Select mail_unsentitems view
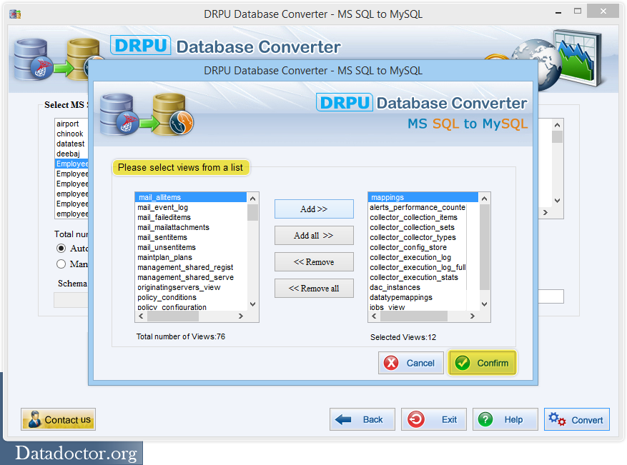Screen dimensions: 627x465 pyautogui.click(x=191, y=247)
